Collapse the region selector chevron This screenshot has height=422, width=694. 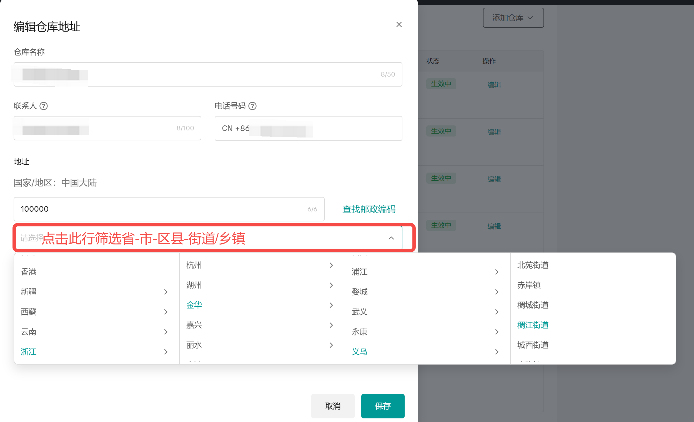coord(391,238)
